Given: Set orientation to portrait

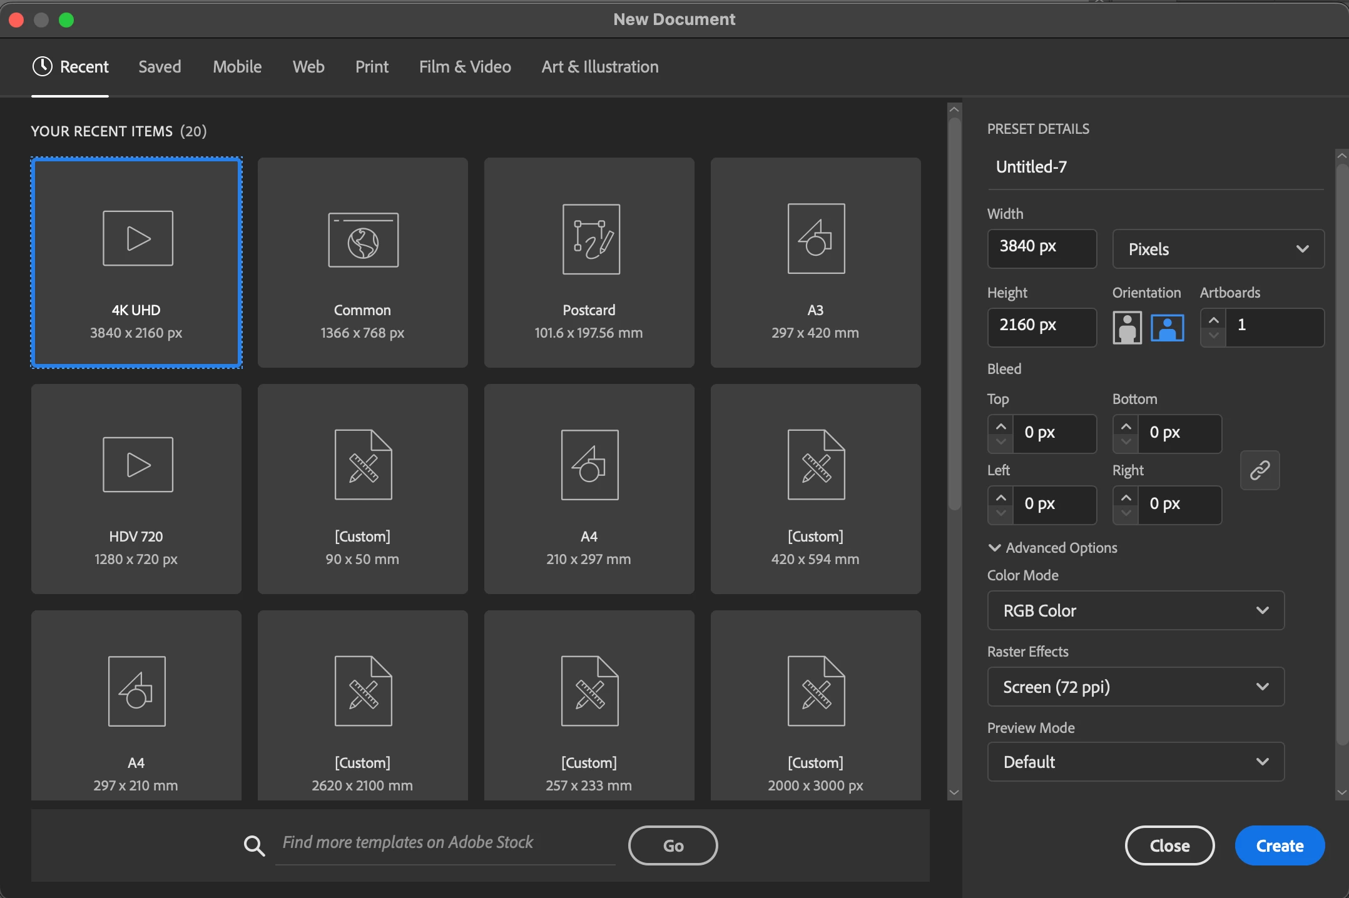Looking at the screenshot, I should click(1127, 327).
